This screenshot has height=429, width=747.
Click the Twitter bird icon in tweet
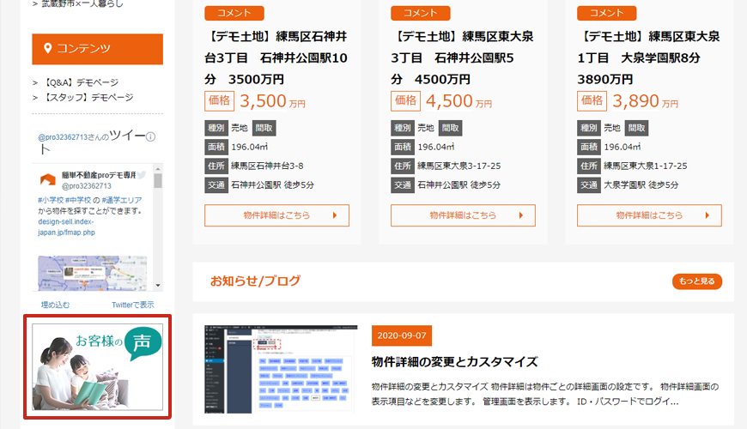pyautogui.click(x=142, y=174)
